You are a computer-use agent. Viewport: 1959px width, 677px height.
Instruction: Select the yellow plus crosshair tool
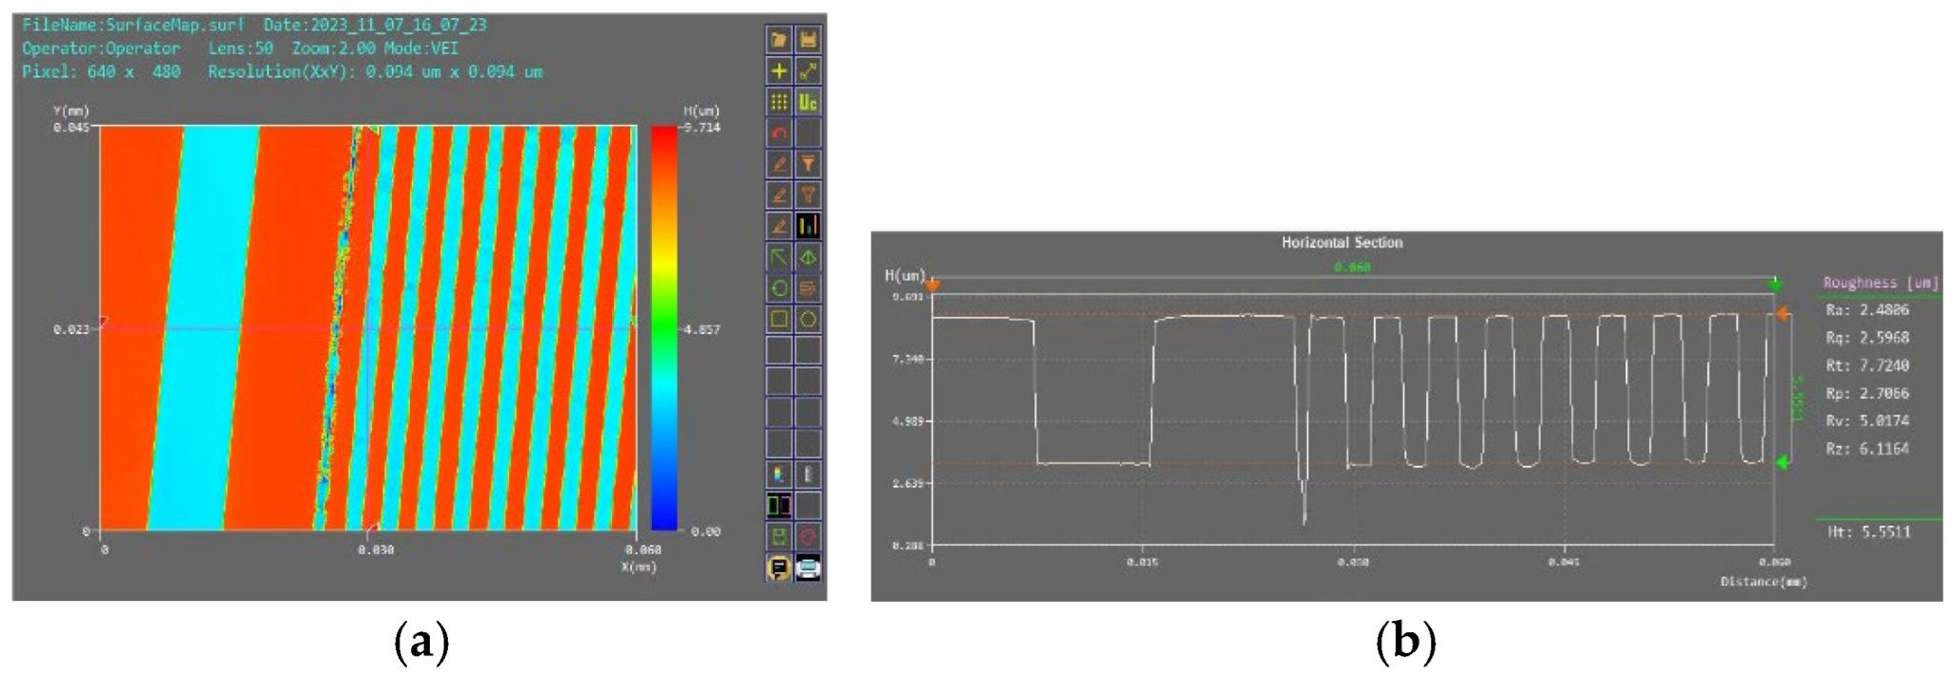click(779, 70)
